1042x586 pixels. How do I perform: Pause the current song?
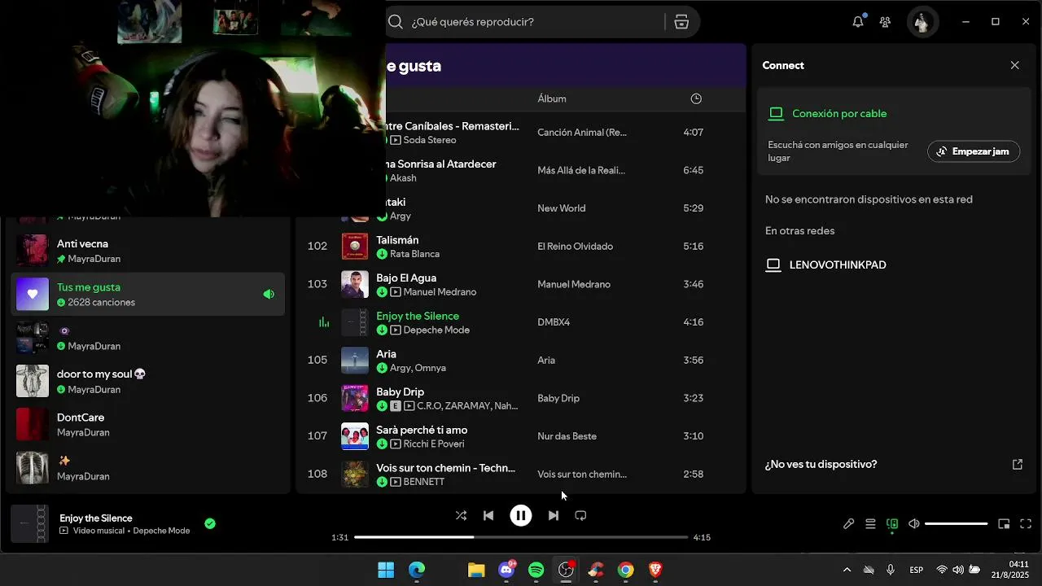(x=521, y=515)
